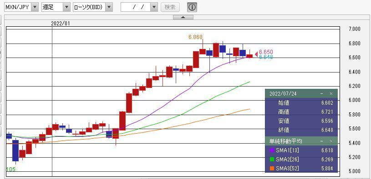Click the 6.868 high price label
Viewport: 371px width, 179px height.
point(195,37)
